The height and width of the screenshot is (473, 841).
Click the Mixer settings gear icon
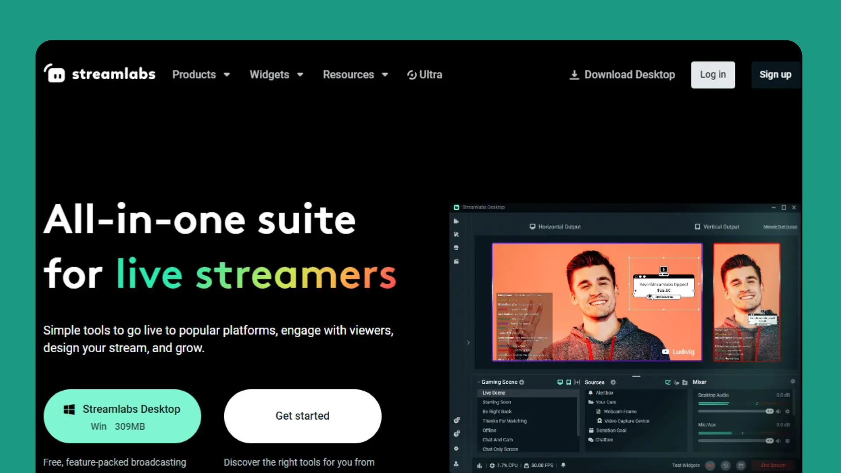pos(792,381)
